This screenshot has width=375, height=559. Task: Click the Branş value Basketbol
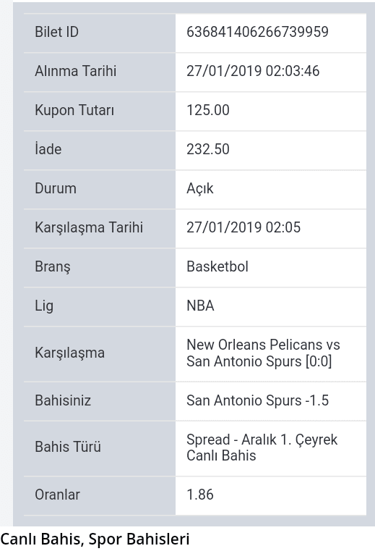point(217,266)
